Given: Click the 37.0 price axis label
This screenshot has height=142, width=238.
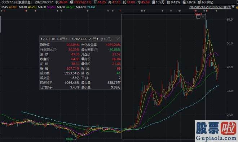Looking at the screenshot, I should click(x=230, y=91).
